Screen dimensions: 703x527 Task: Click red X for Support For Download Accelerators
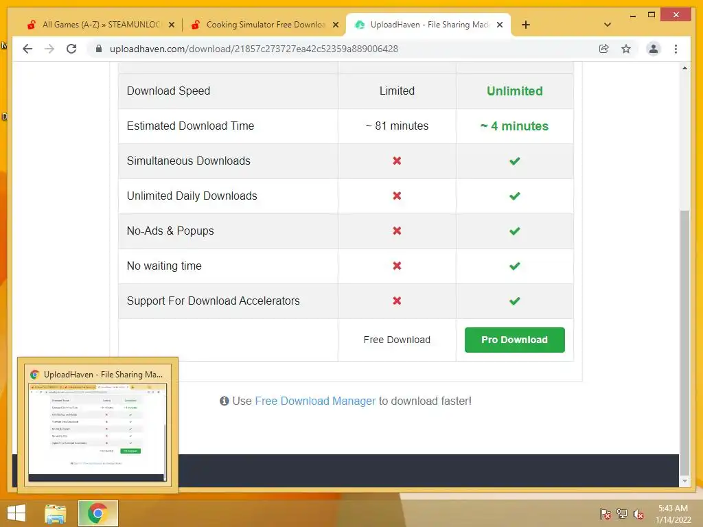397,301
